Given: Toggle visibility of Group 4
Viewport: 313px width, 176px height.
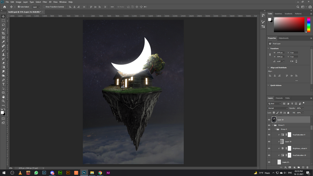Looking at the screenshot, I should tap(269, 129).
